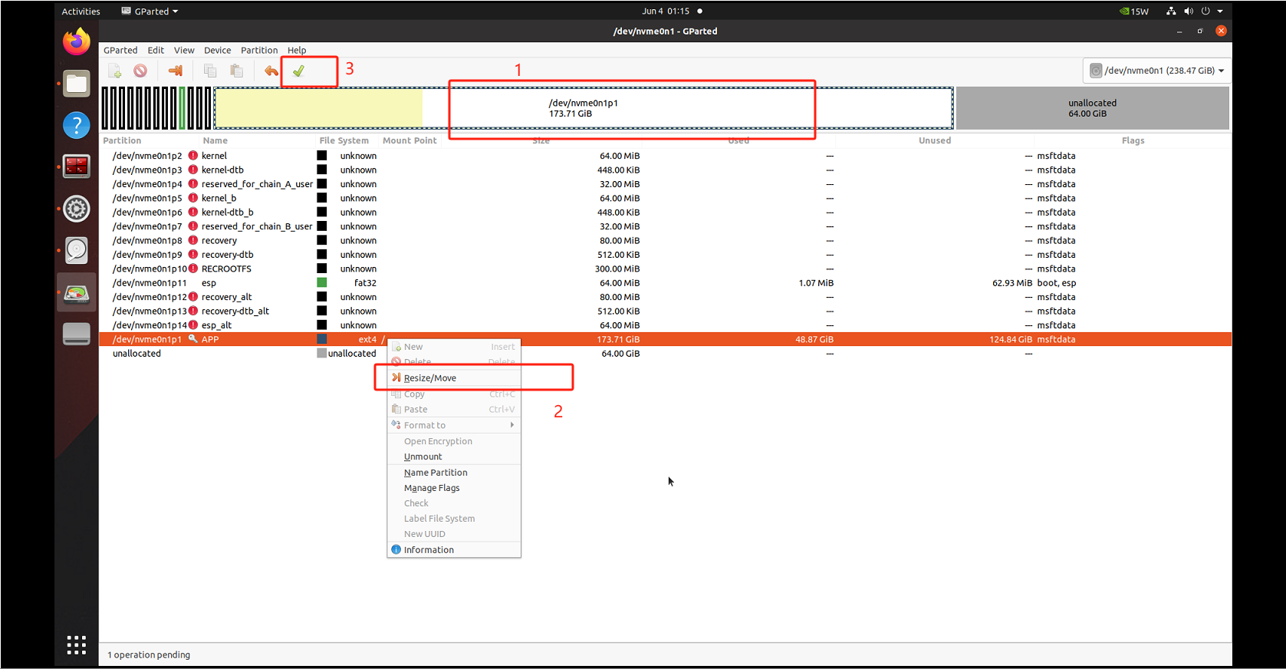
Task: Click the network icon in top bar
Action: pyautogui.click(x=1171, y=12)
